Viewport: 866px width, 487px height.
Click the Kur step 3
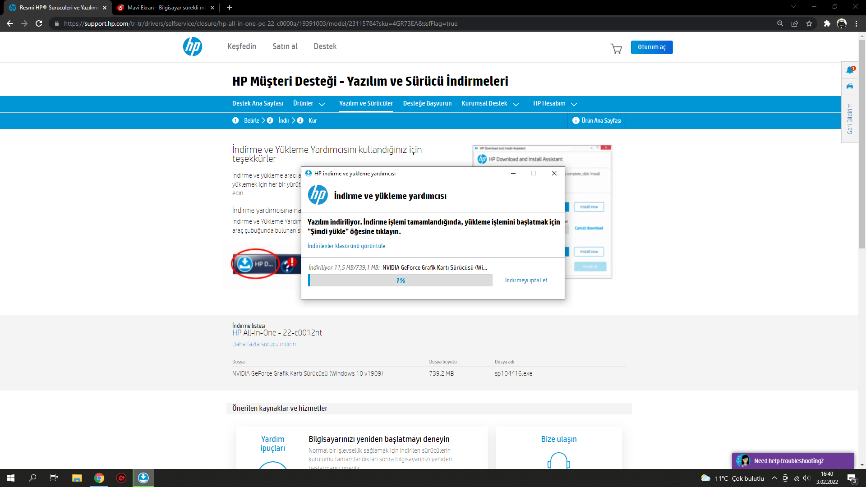pyautogui.click(x=307, y=121)
